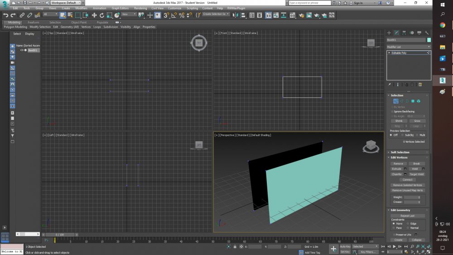Collapse the Soft Selection rollout
This screenshot has width=453, height=255.
pos(400,152)
